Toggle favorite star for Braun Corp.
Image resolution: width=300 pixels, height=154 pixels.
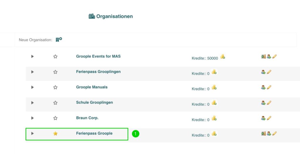(x=55, y=118)
